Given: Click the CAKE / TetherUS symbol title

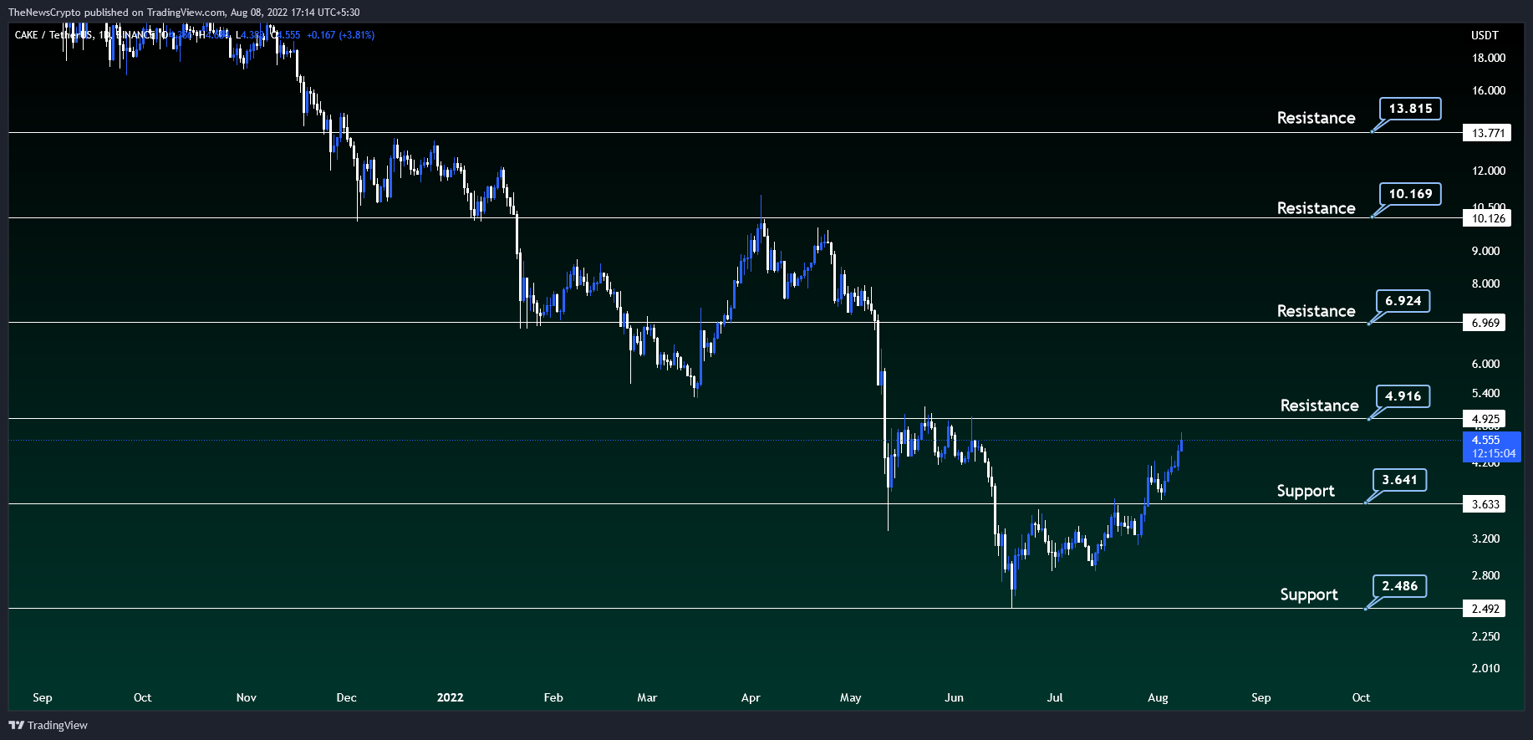Looking at the screenshot, I should point(54,35).
